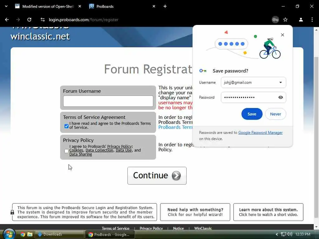The height and width of the screenshot is (239, 319).
Task: Open the Data Collection link
Action: [x=99, y=150]
